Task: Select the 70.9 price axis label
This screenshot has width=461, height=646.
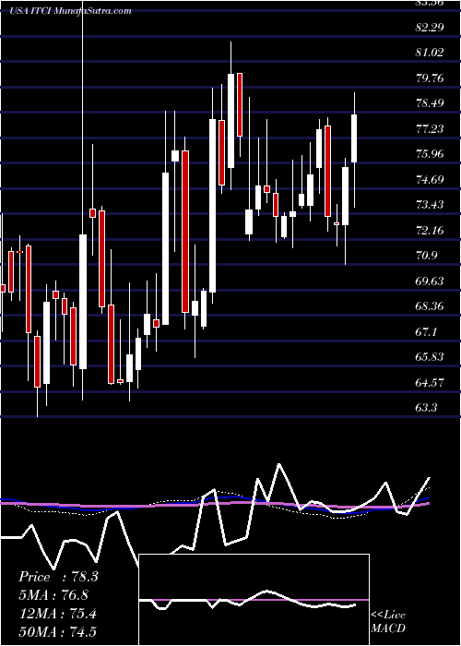Action: (427, 256)
